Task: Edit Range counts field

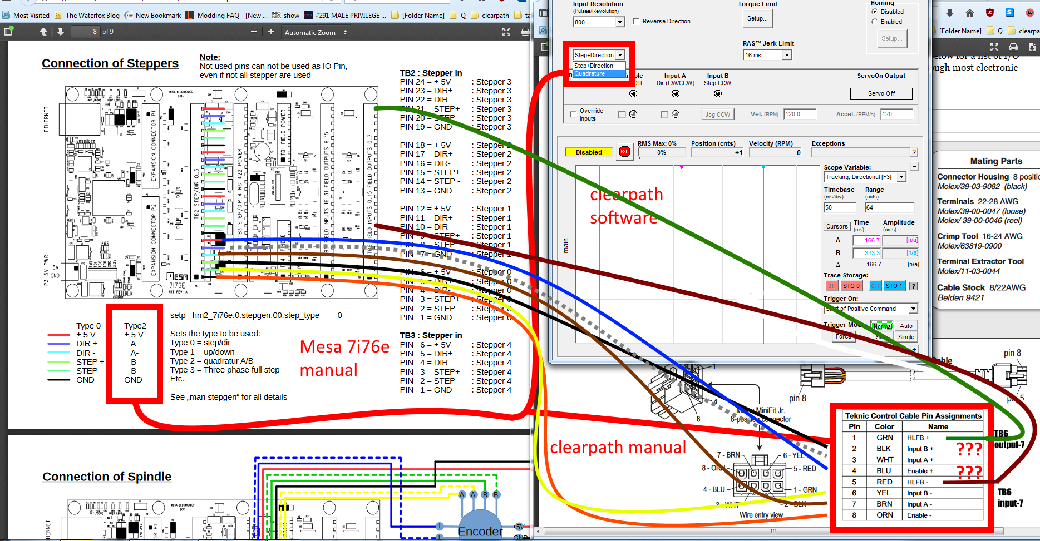Action: click(889, 207)
